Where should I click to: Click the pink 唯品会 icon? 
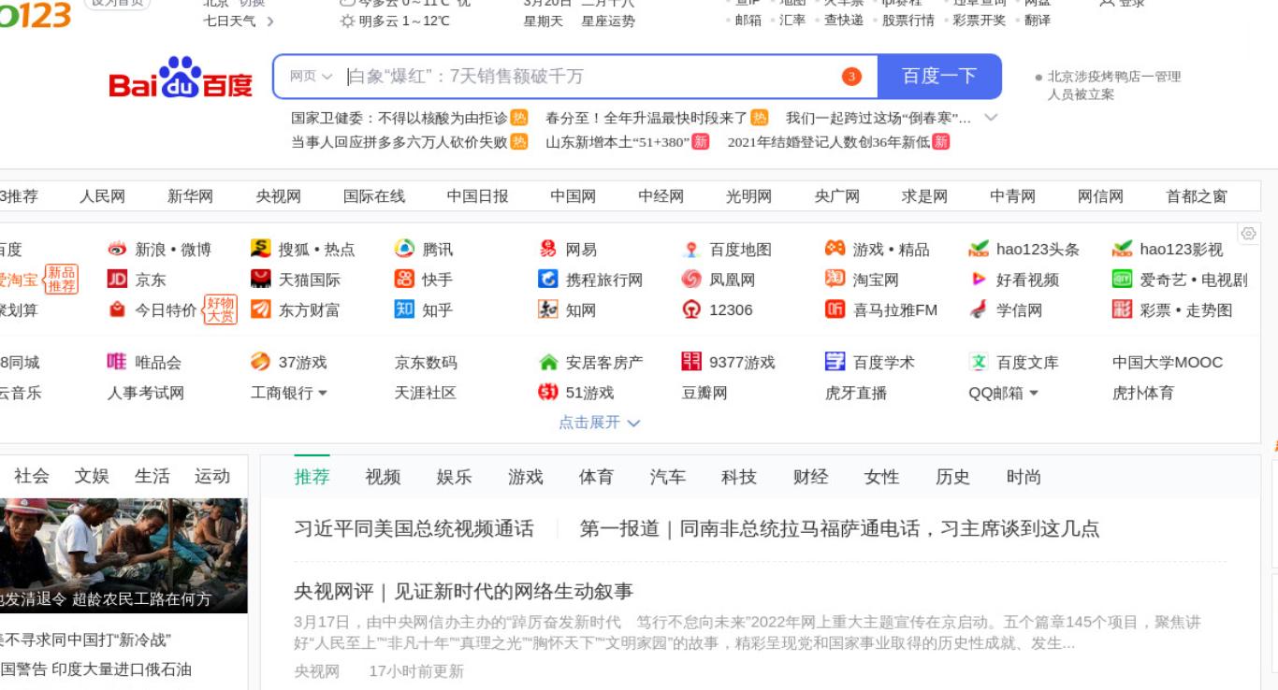click(x=117, y=362)
